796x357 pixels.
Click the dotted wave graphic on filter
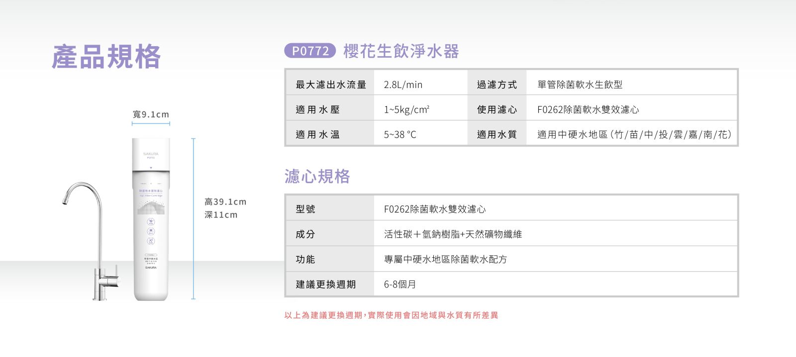tap(151, 209)
